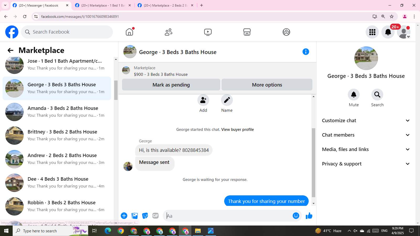This screenshot has width=420, height=236.
Task: Open the account profile menu
Action: point(404,32)
